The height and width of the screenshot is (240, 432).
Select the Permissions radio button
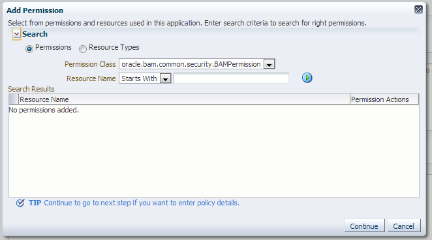[x=29, y=49]
